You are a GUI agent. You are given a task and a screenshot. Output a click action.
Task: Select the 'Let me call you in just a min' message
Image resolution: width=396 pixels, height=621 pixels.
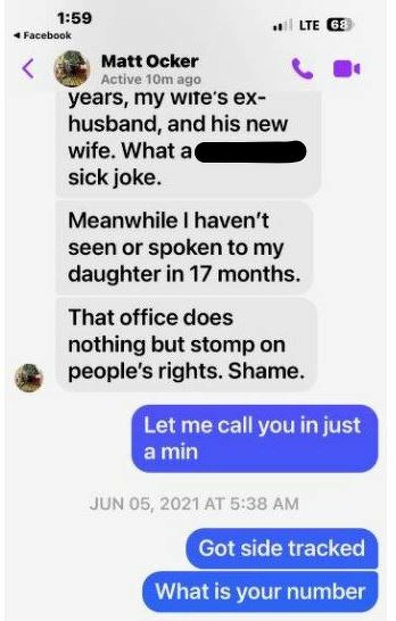click(255, 438)
